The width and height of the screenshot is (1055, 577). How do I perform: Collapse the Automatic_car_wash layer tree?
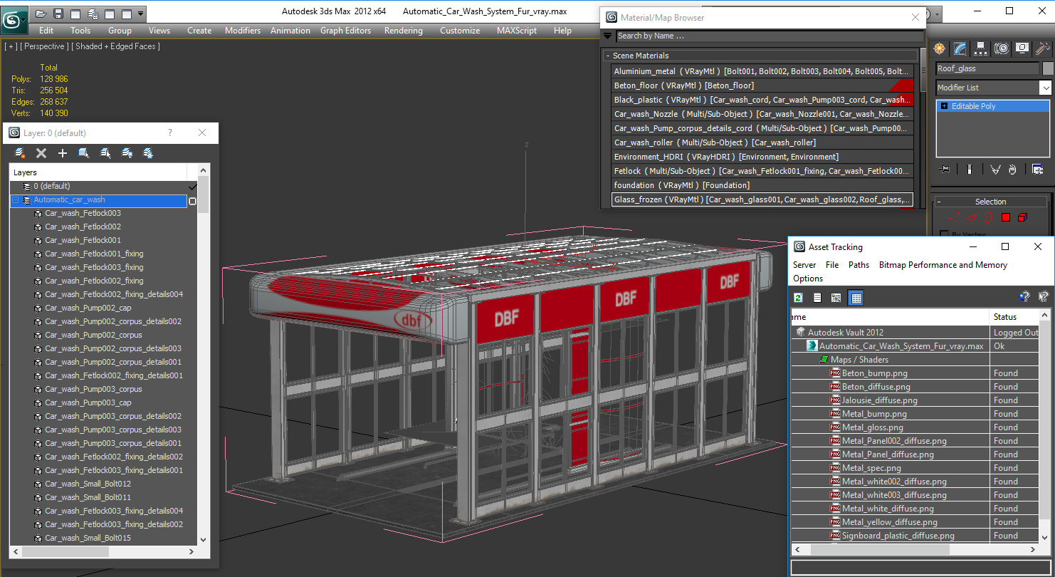click(x=16, y=200)
